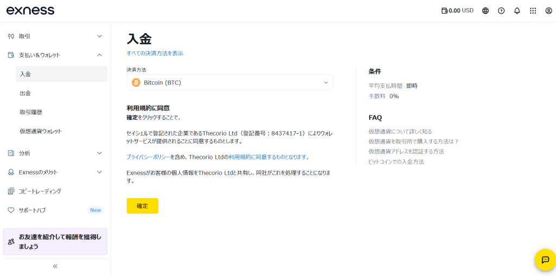
Task: Click the 条件 heading
Action: [x=375, y=71]
